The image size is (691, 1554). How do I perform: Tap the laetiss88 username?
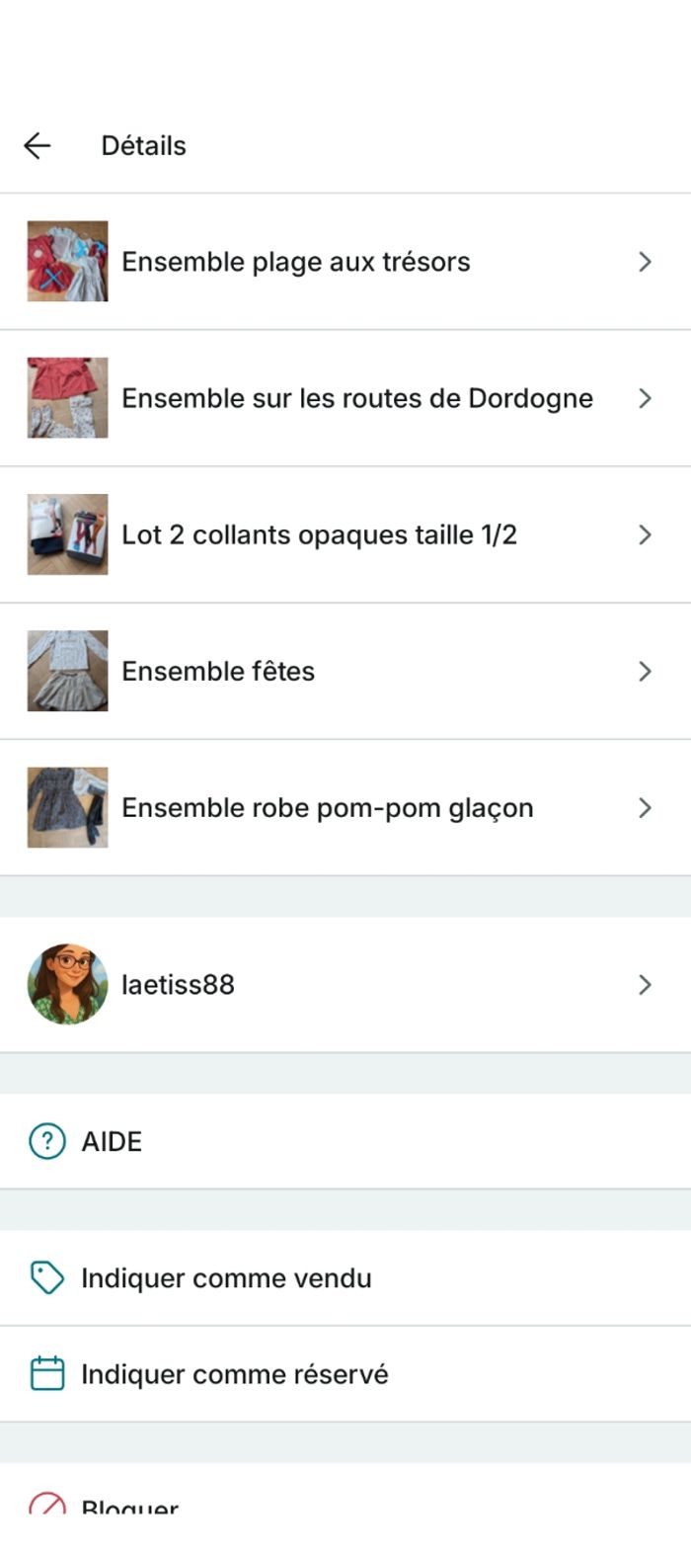click(x=178, y=984)
